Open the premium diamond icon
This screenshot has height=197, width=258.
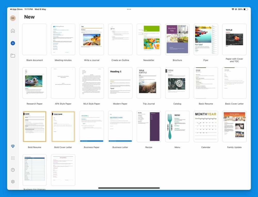click(13, 146)
